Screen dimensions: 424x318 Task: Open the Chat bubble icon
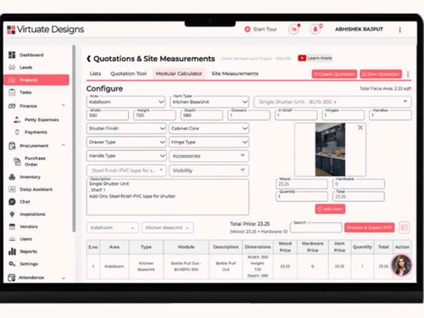12,202
